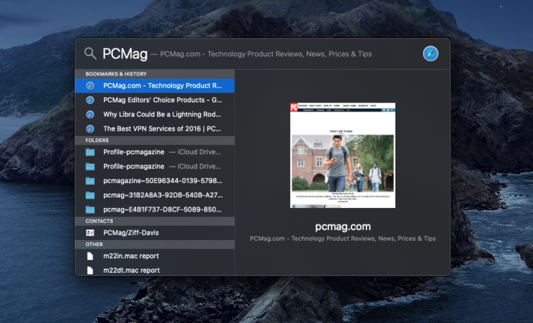Click preview description text below pcmag.com
Viewport: 533px width, 323px height.
(342, 239)
